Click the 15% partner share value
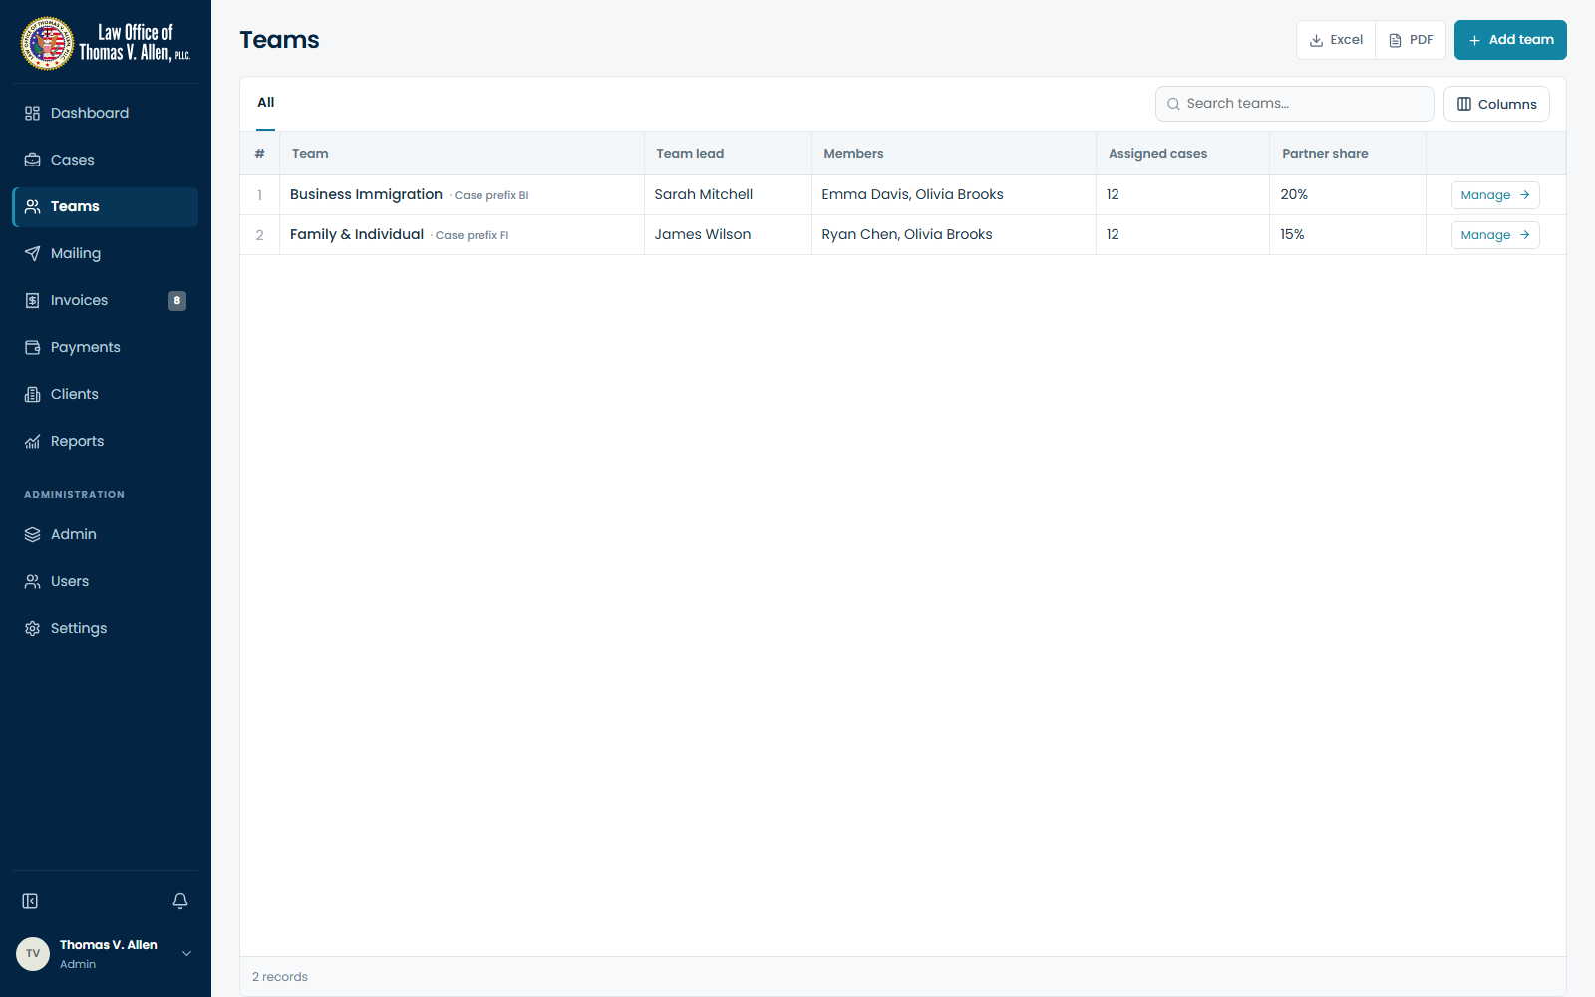1595x997 pixels. [1292, 234]
